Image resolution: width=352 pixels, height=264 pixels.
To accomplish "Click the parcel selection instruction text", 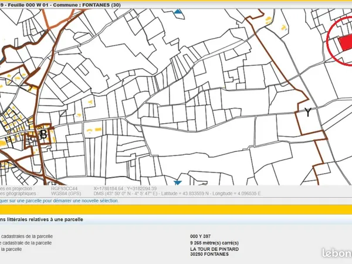I will click(x=59, y=201).
